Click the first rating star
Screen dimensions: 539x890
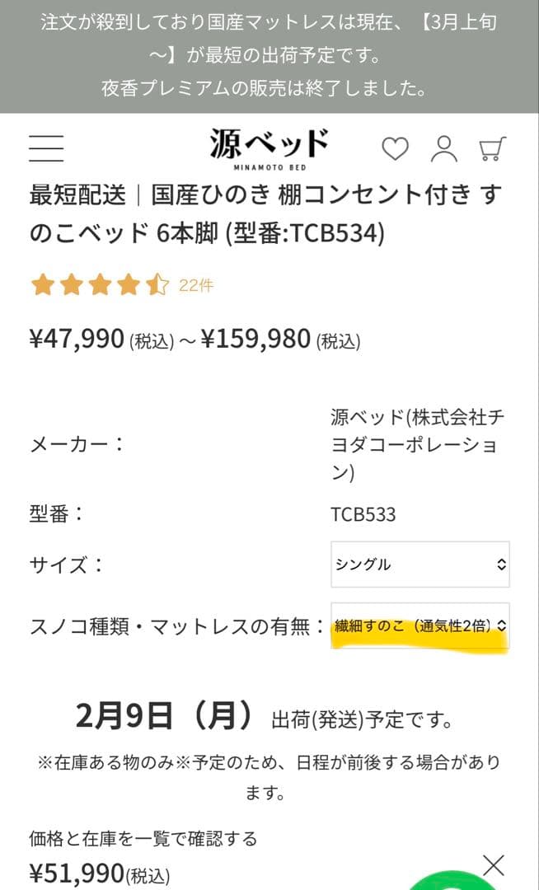coord(43,284)
